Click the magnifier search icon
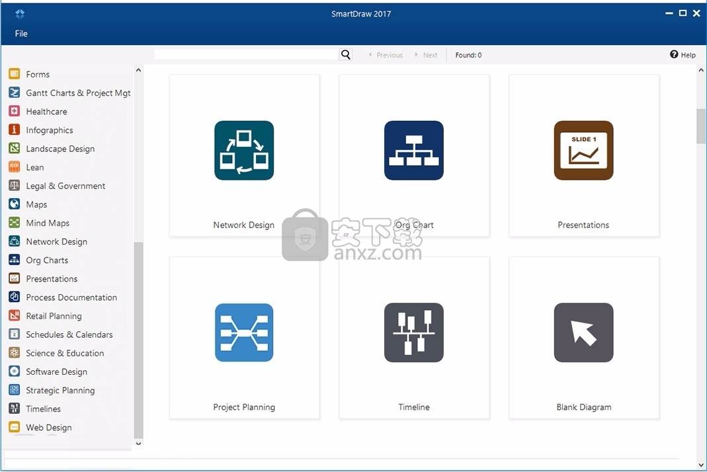Image resolution: width=707 pixels, height=472 pixels. click(x=346, y=55)
